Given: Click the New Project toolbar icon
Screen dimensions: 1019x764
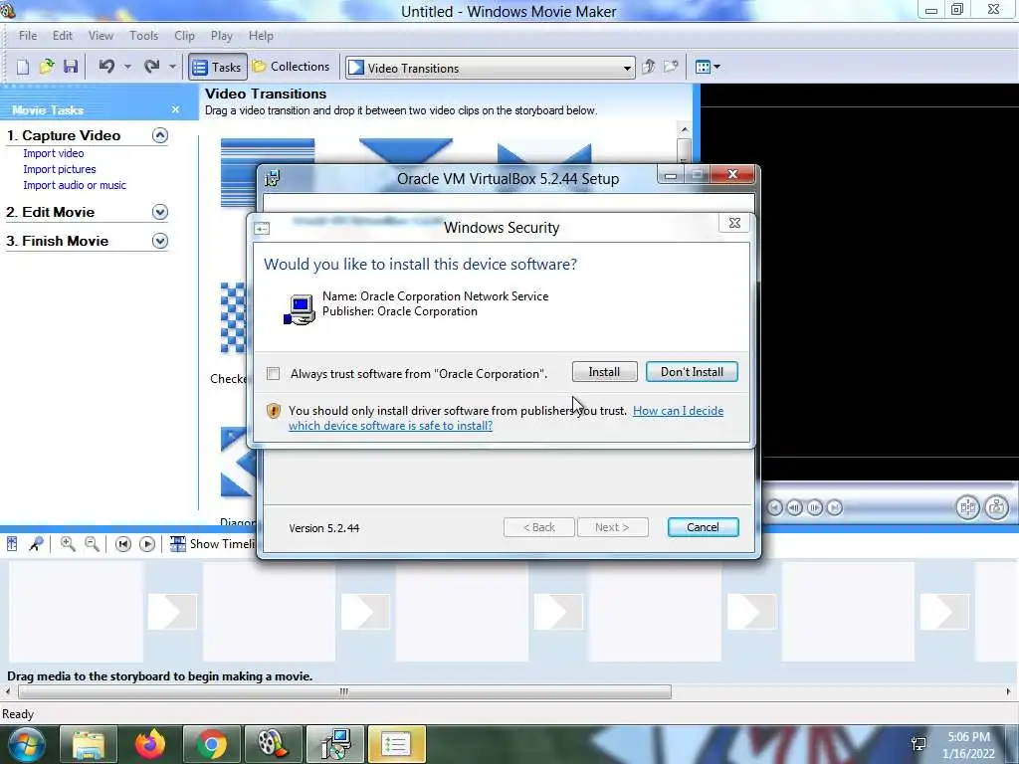Looking at the screenshot, I should point(23,67).
